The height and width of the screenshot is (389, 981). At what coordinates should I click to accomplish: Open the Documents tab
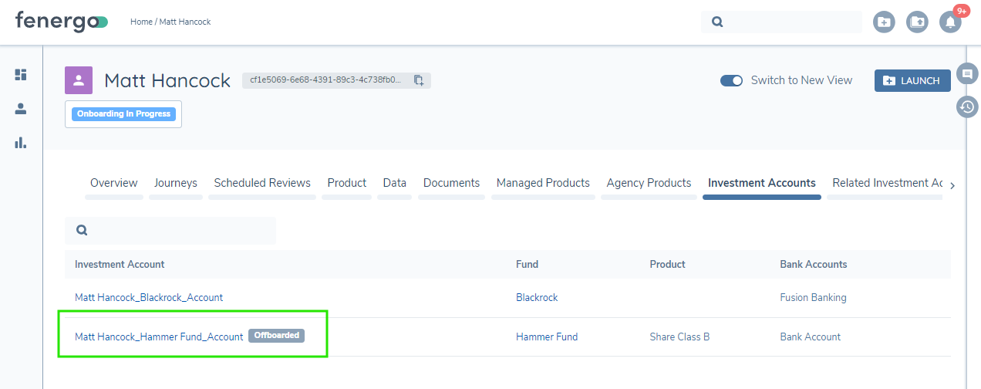pyautogui.click(x=451, y=184)
